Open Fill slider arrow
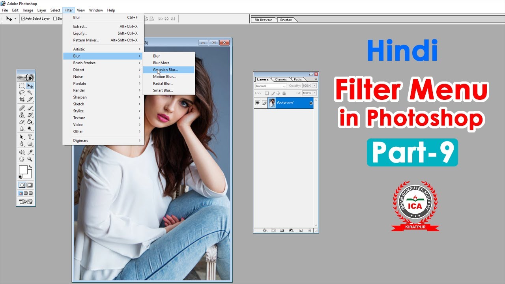Image resolution: width=505 pixels, height=284 pixels. click(x=314, y=93)
